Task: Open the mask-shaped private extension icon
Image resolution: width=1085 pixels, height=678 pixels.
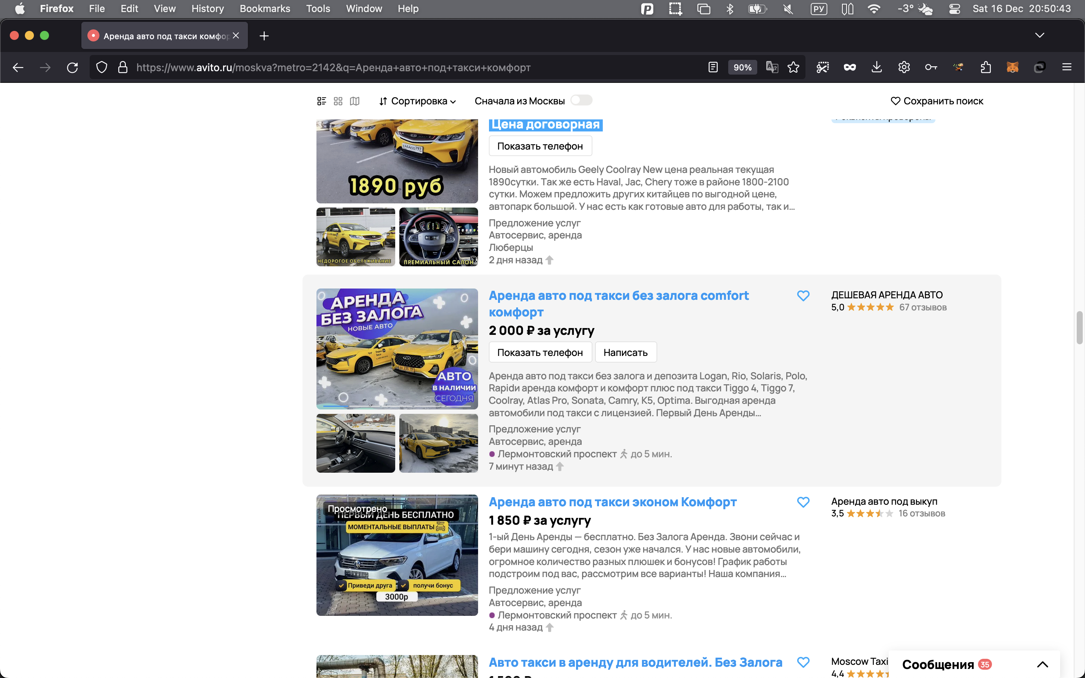Action: (850, 67)
